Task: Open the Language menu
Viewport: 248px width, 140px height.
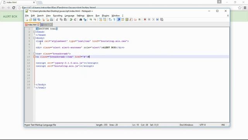Action: 69,16
